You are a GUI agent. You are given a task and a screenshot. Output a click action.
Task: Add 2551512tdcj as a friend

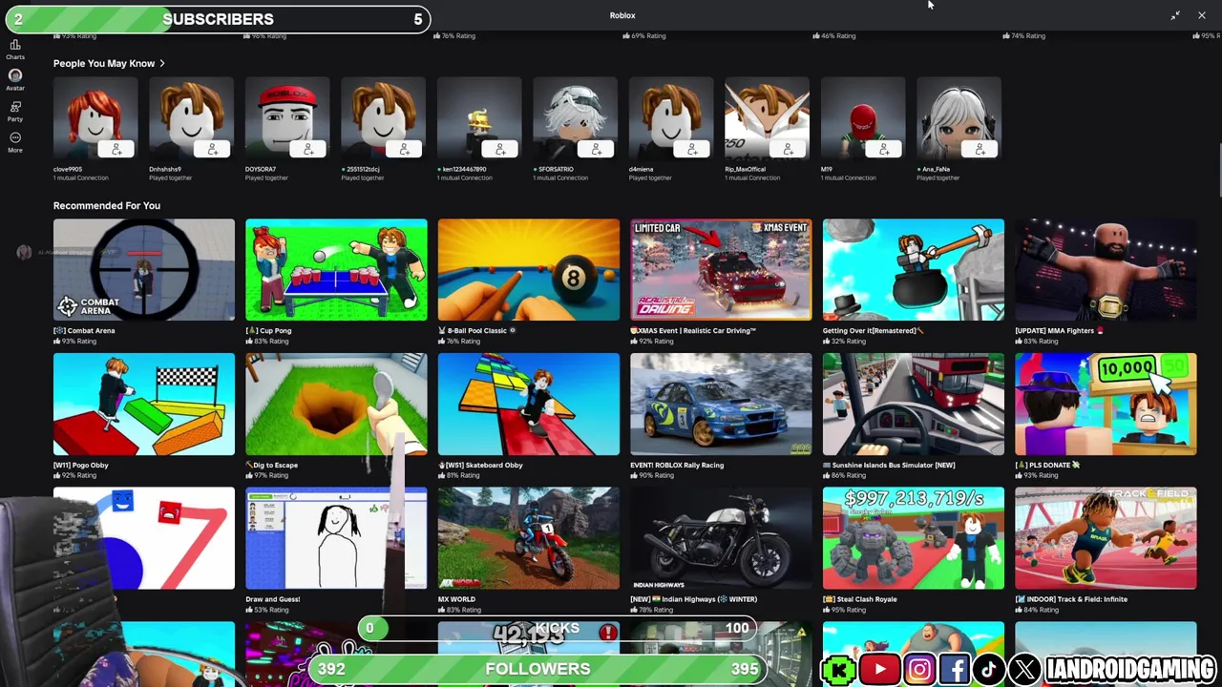point(404,150)
